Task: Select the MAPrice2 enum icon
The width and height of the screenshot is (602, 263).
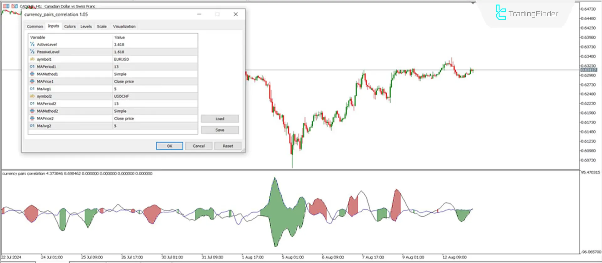Action: 32,118
